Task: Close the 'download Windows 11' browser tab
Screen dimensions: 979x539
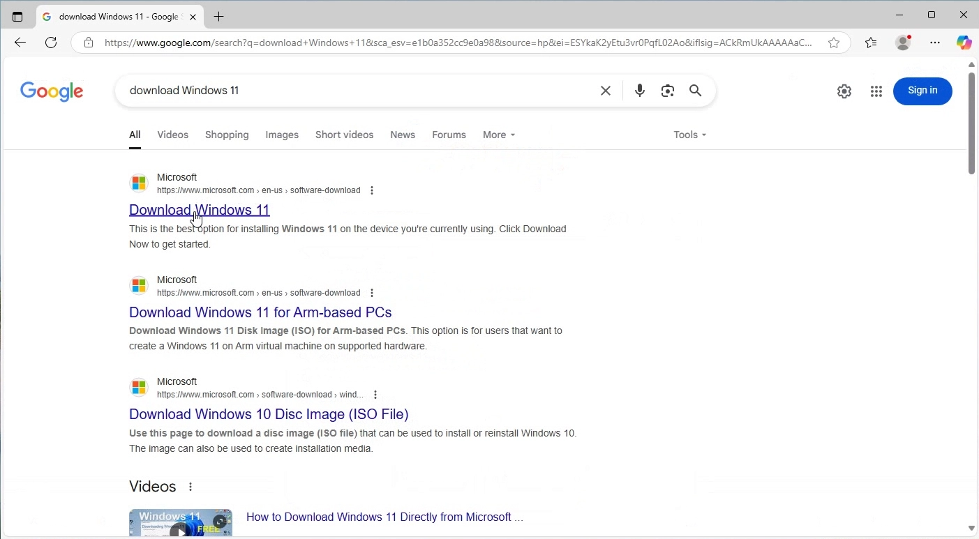Action: point(193,17)
